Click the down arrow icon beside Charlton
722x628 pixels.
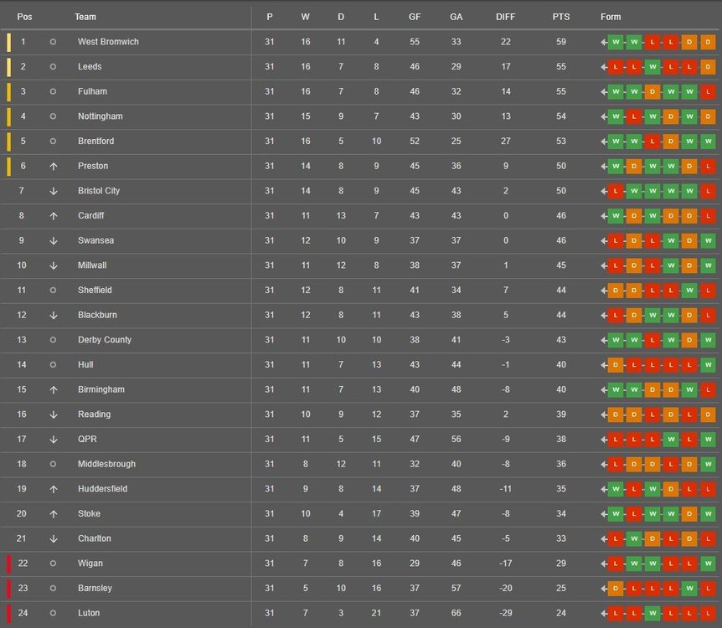pyautogui.click(x=54, y=538)
